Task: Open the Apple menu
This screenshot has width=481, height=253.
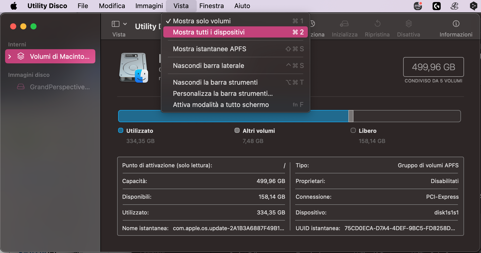Action: click(x=14, y=6)
